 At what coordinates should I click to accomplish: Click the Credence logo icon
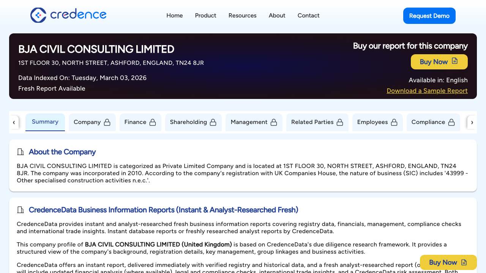tap(38, 15)
